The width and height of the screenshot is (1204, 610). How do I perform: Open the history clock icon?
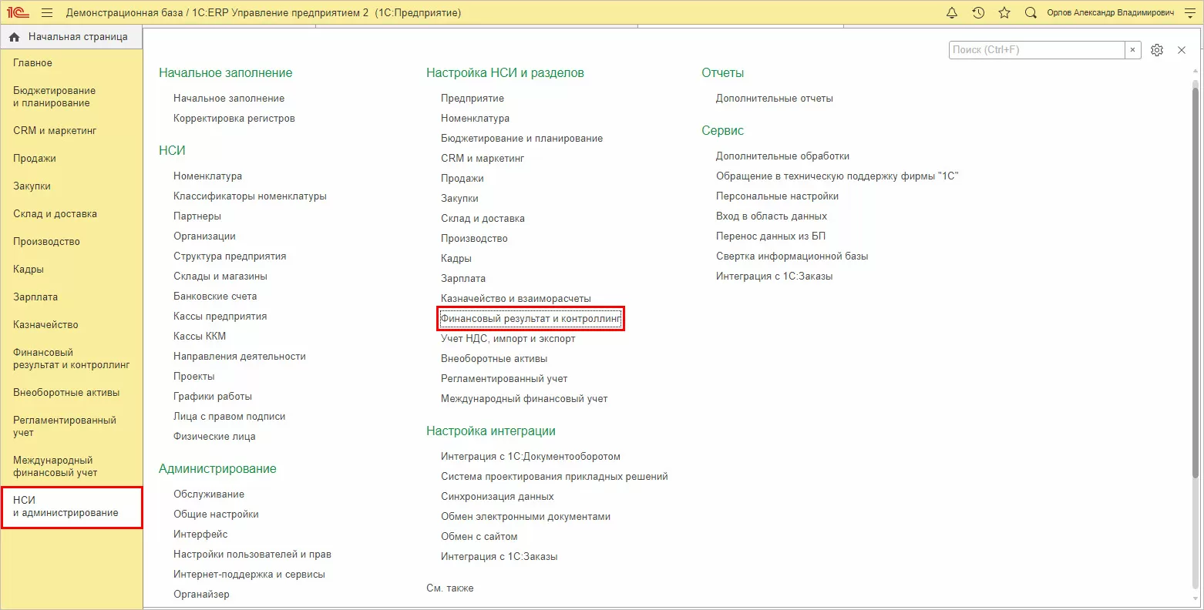[x=978, y=13]
